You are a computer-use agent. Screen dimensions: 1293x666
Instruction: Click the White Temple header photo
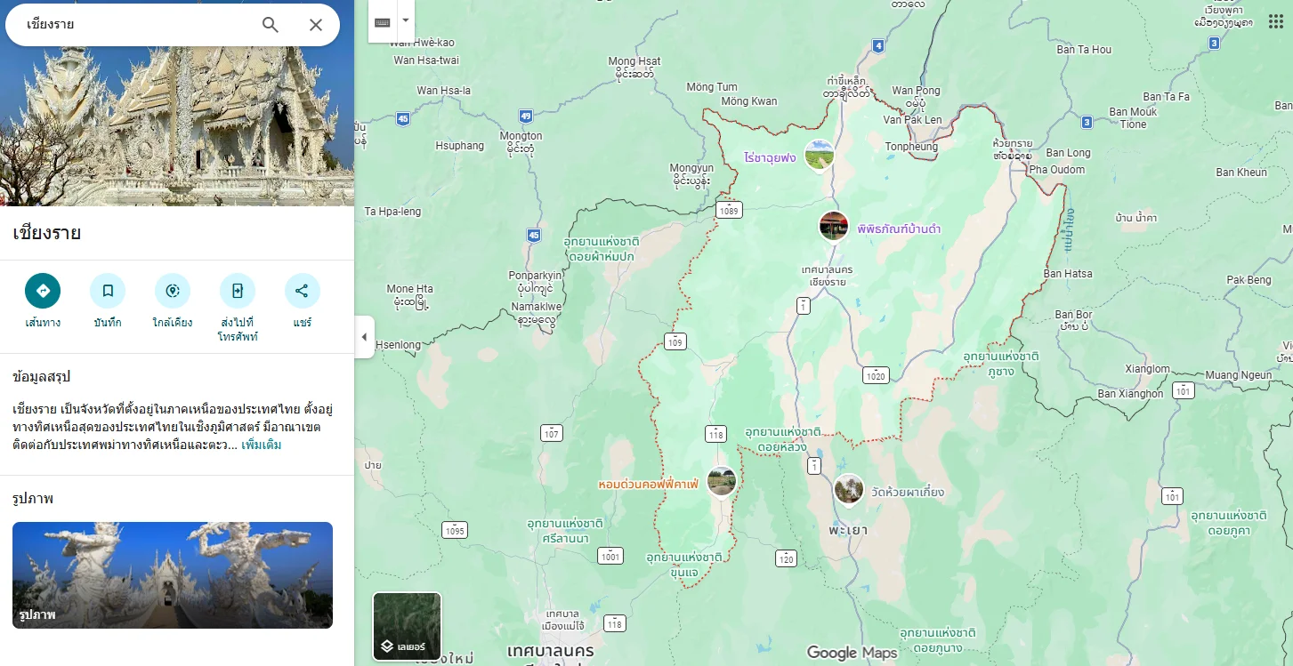coord(177,103)
